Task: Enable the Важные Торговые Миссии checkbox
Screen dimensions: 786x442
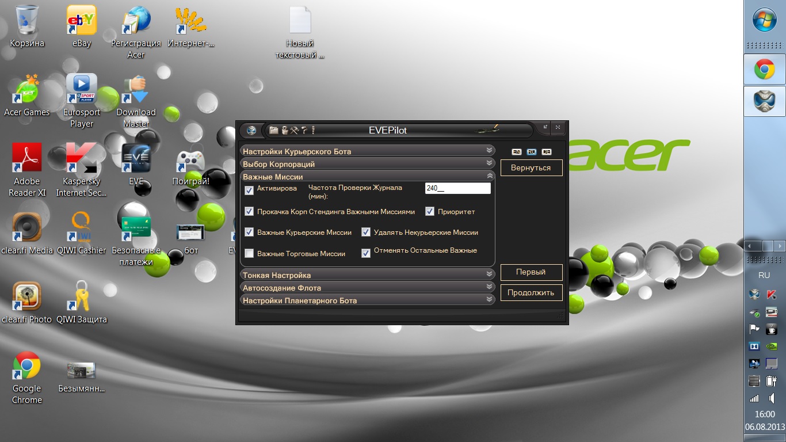Action: click(x=249, y=253)
